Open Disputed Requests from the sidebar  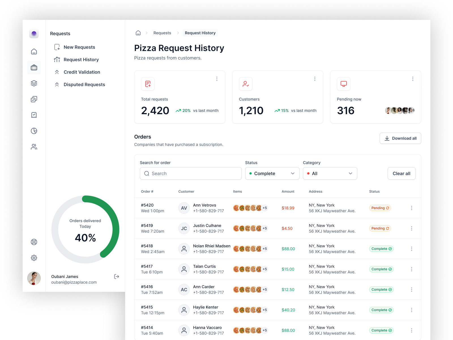[84, 84]
